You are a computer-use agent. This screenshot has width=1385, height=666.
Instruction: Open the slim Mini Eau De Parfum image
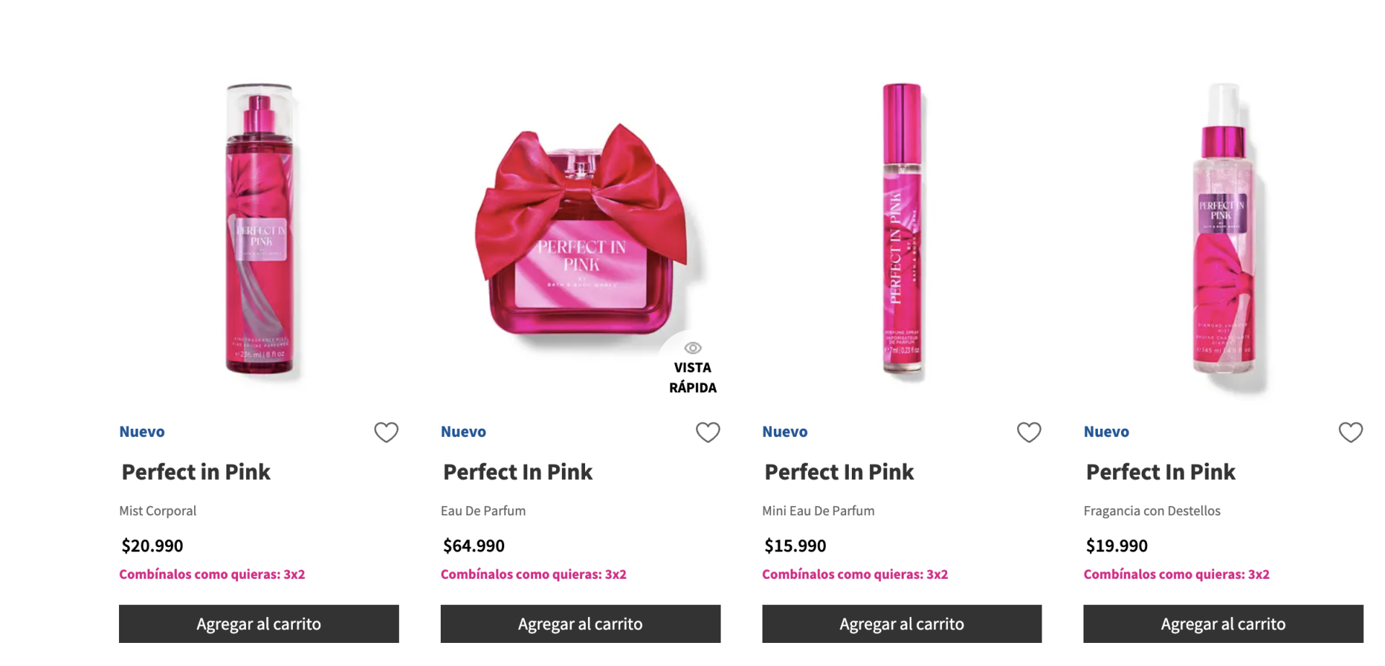point(902,228)
